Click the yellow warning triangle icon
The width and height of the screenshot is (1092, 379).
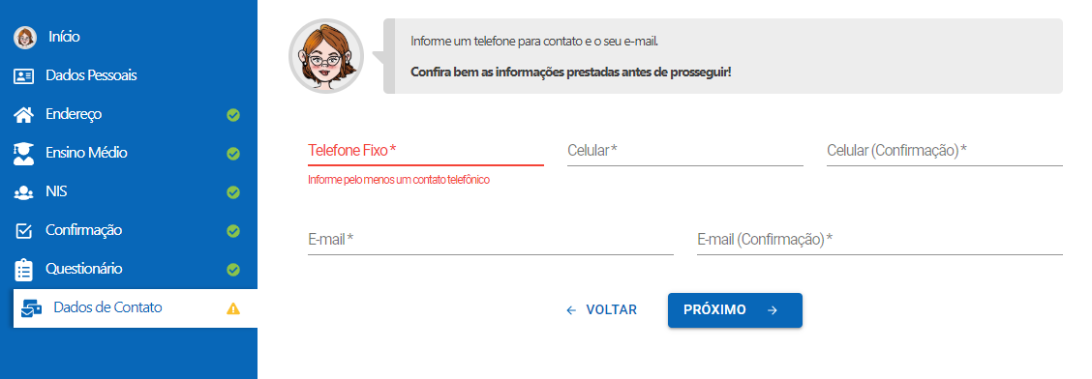pyautogui.click(x=233, y=308)
